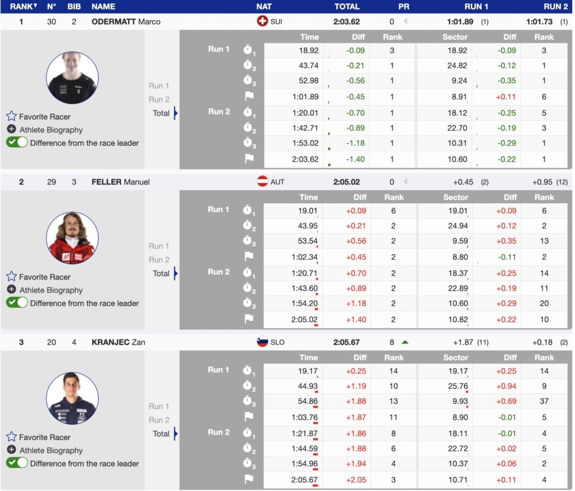Open Odermatt's Athlete Biography plus icon
This screenshot has height=491, width=575.
click(11, 130)
